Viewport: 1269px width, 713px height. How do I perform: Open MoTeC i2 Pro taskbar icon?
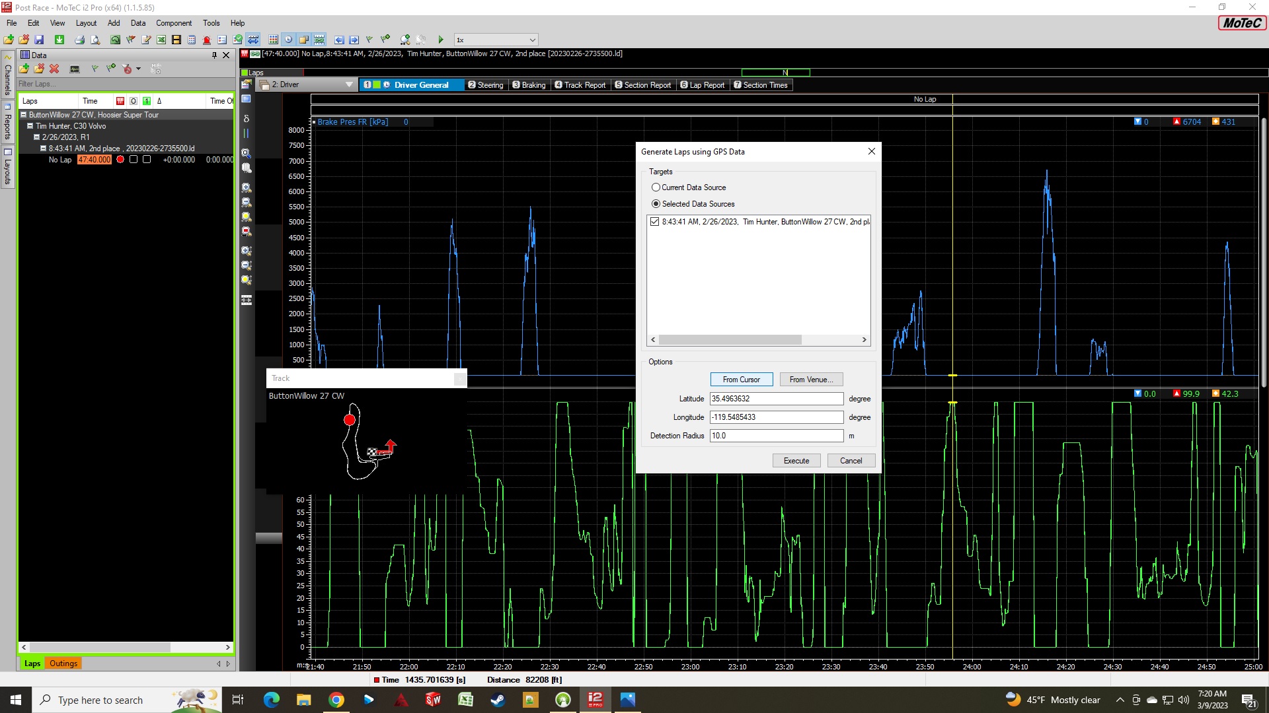click(x=596, y=700)
